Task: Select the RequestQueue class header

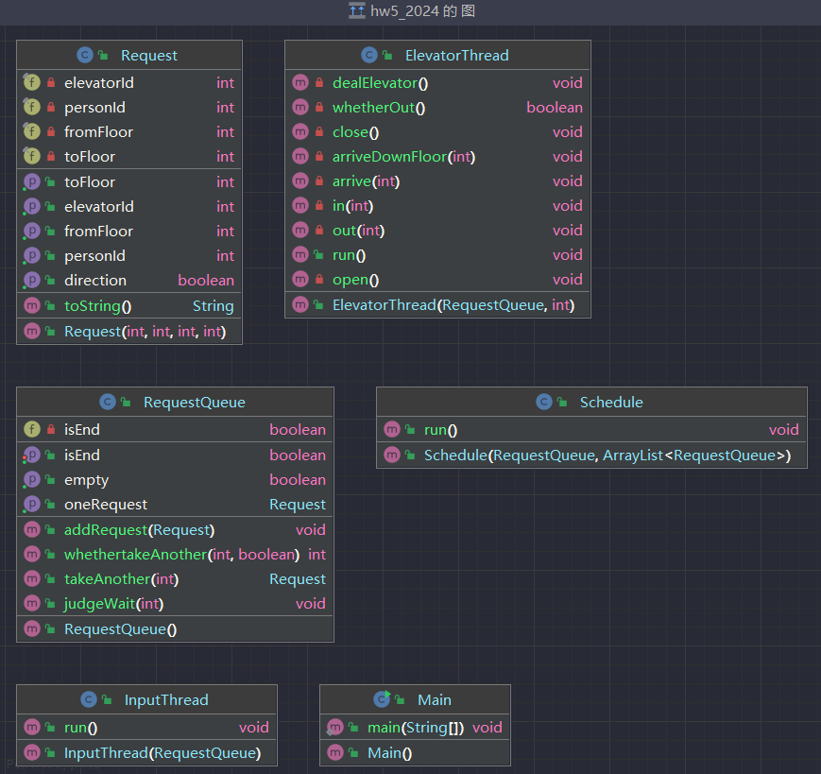Action: [x=176, y=402]
